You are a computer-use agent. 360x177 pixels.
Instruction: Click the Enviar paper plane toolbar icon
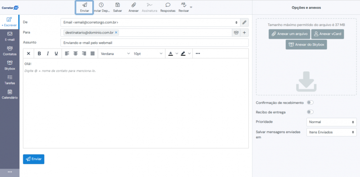point(85,8)
